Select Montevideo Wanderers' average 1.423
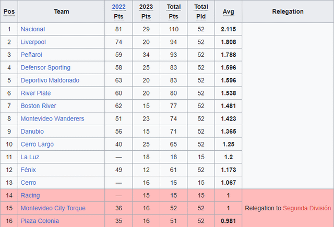The height and width of the screenshot is (227, 334). tap(229, 118)
